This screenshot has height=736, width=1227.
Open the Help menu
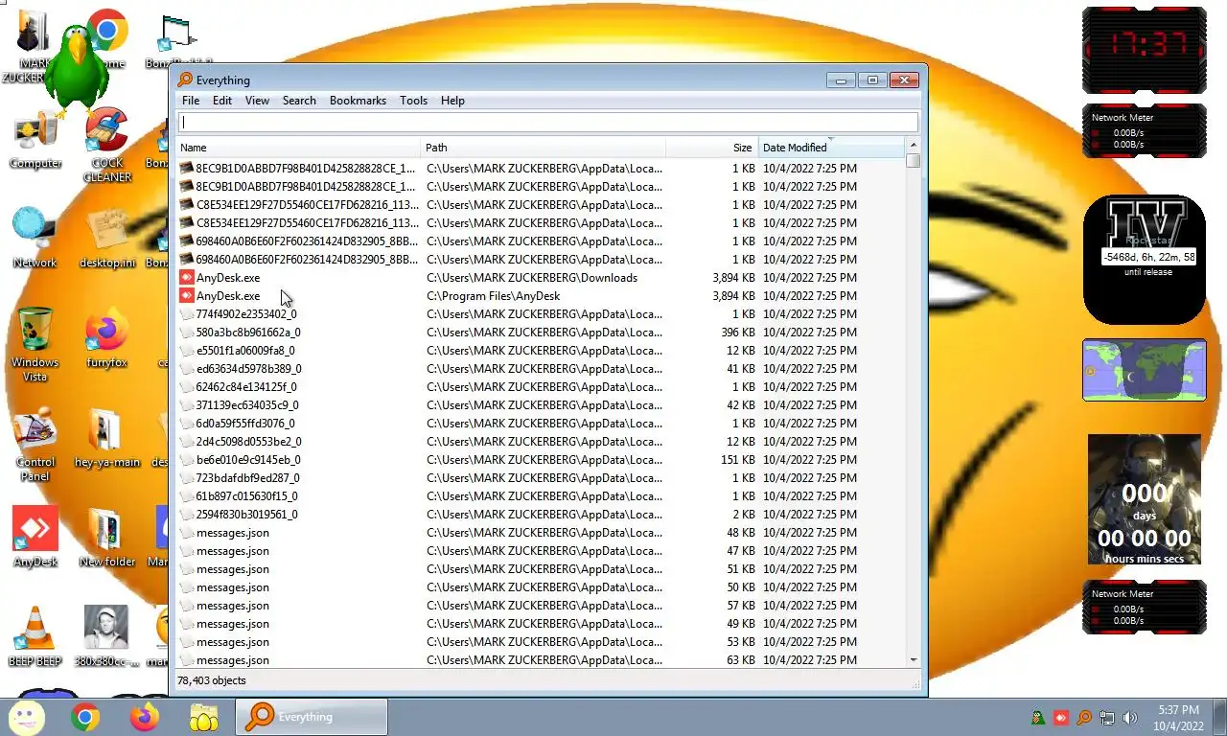point(452,100)
